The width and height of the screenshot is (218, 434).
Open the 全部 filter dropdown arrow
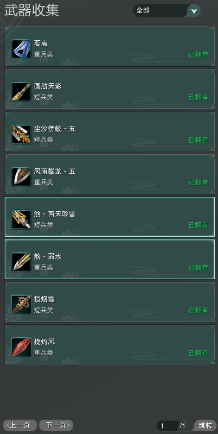[x=194, y=11]
